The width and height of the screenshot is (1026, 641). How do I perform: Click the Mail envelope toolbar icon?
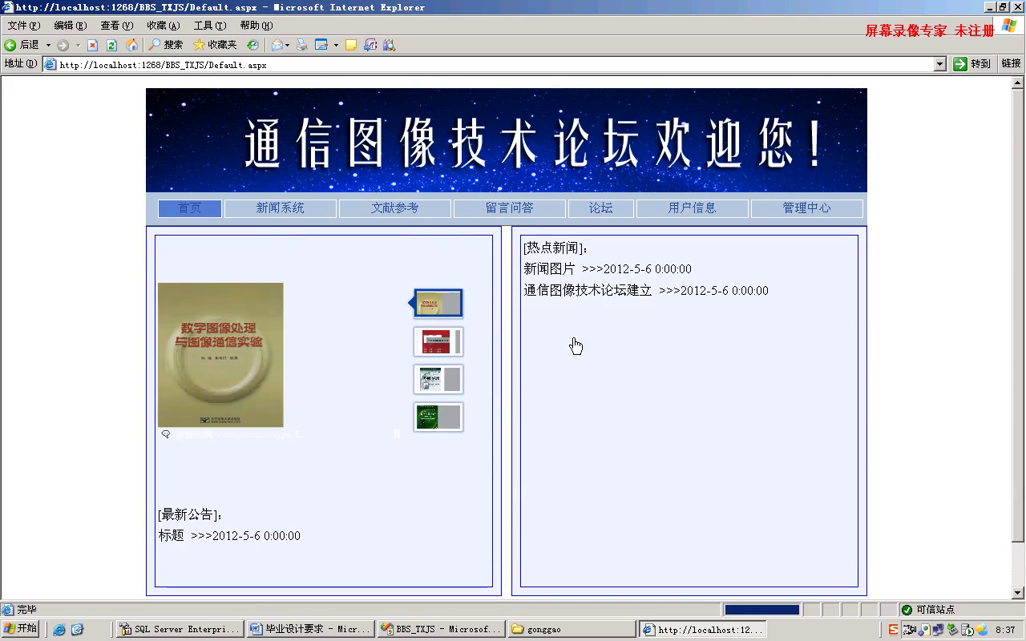[277, 45]
